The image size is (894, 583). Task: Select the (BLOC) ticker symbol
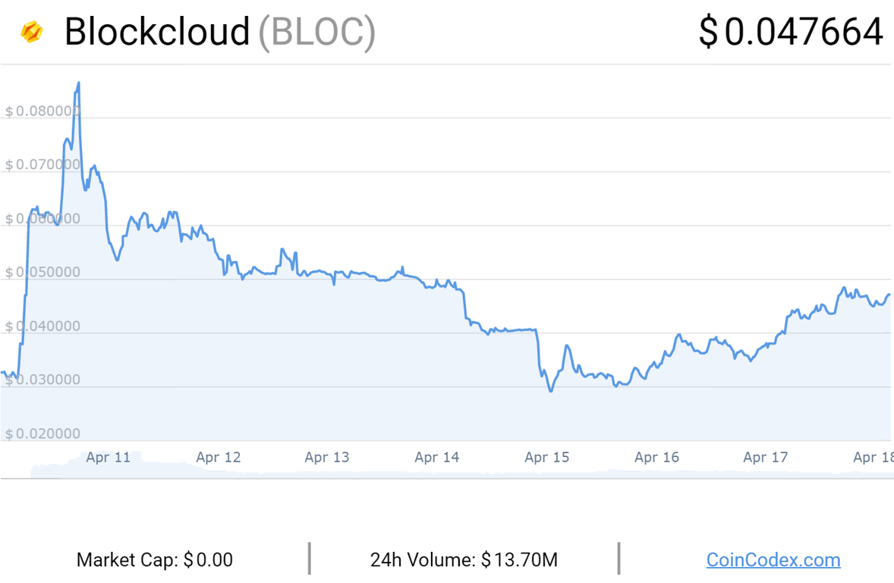click(x=316, y=32)
